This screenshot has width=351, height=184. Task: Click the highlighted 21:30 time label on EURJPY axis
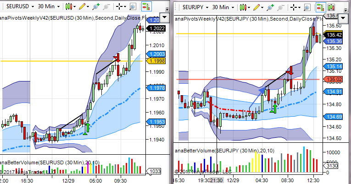tap(216, 180)
